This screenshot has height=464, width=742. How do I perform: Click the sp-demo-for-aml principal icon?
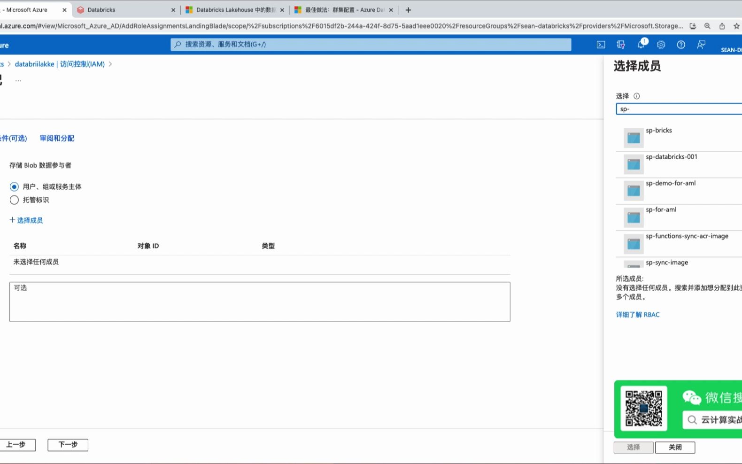pyautogui.click(x=634, y=190)
